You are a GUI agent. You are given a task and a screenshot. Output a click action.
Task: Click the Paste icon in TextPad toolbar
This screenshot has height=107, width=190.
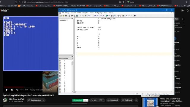[85, 16]
